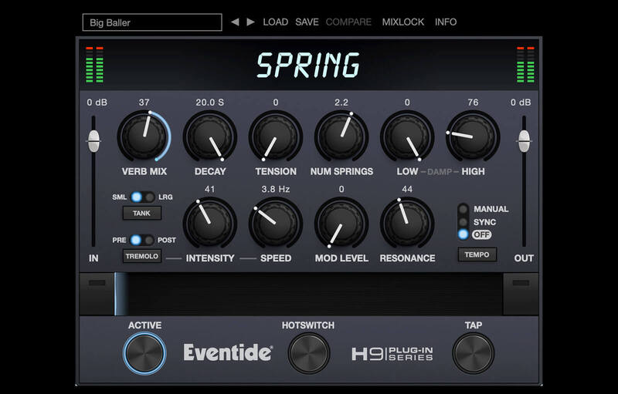Image resolution: width=618 pixels, height=394 pixels.
Task: Click the input 0 dB readout
Action: 97,103
